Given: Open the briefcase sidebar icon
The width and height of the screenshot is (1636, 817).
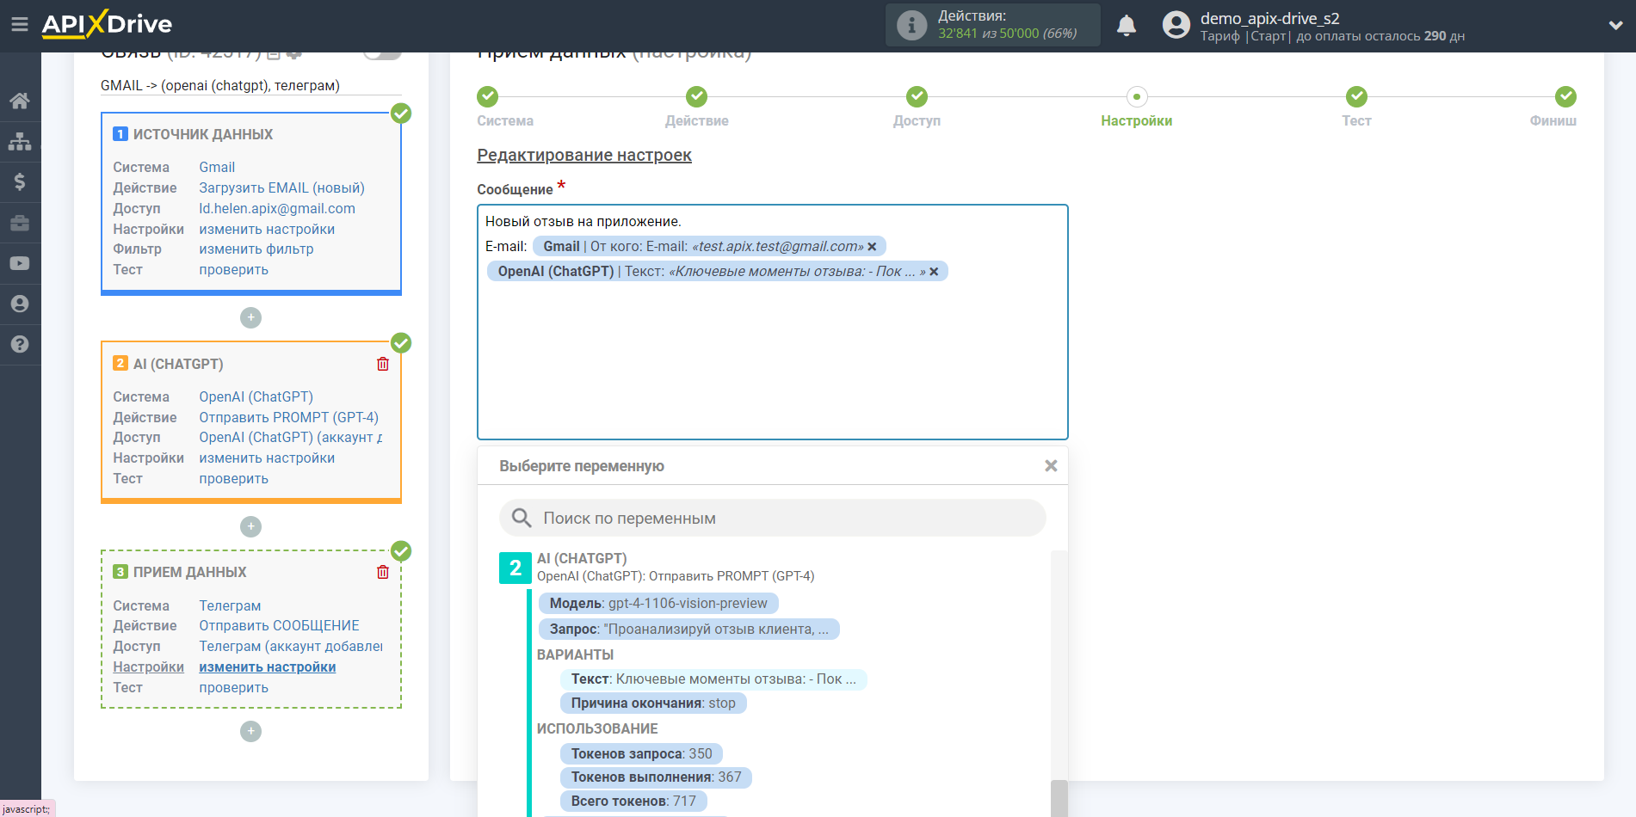Looking at the screenshot, I should click(x=20, y=223).
